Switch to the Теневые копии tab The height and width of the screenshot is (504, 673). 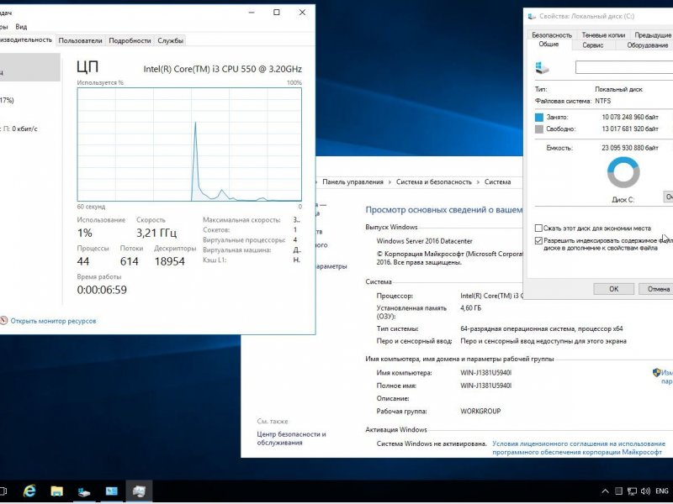[x=603, y=34]
